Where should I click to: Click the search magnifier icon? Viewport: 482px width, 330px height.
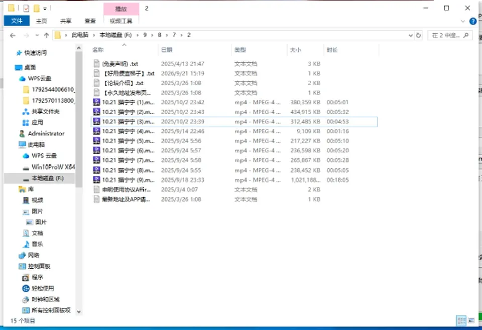[x=466, y=35]
